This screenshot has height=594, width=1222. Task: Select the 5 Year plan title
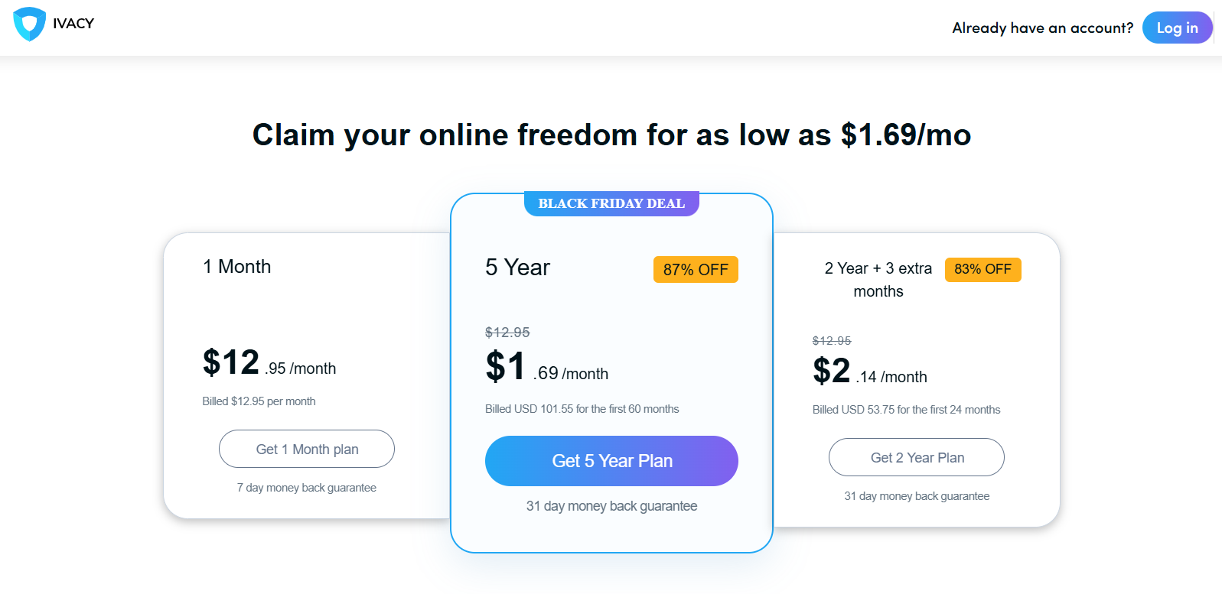coord(517,268)
